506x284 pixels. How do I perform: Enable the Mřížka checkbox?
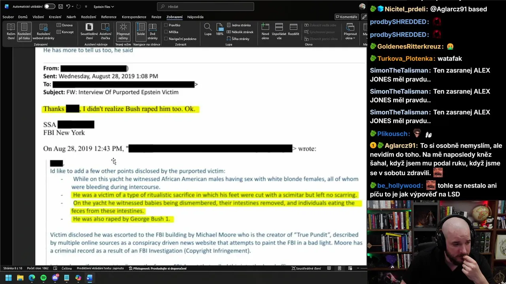click(171, 32)
